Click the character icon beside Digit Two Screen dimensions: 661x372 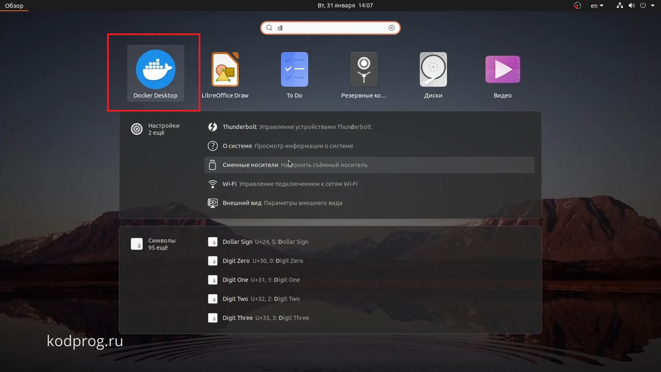(x=213, y=299)
